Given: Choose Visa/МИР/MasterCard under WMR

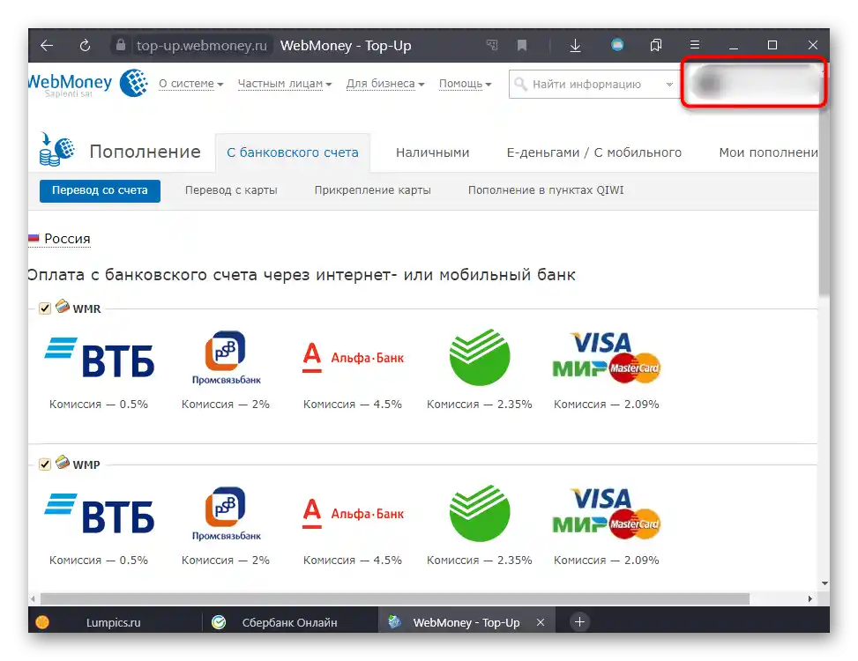Looking at the screenshot, I should (607, 358).
